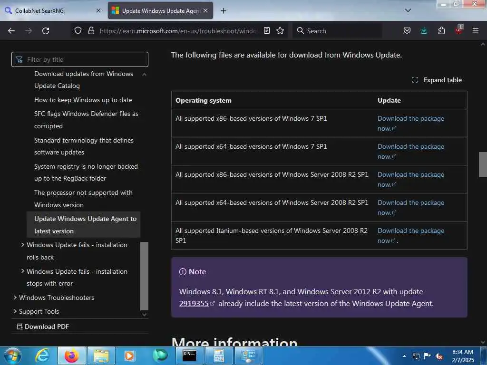
Task: Open the Firefox hamburger menu
Action: [x=476, y=30]
